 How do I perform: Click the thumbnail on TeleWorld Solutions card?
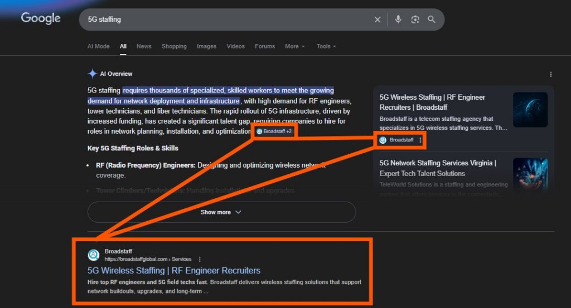pyautogui.click(x=530, y=174)
